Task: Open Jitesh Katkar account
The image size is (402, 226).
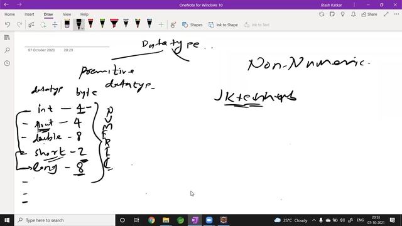Action: tap(331, 5)
